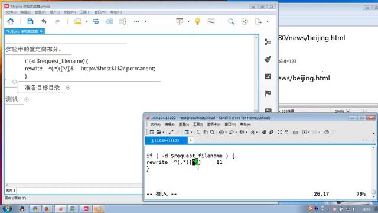This screenshot has width=378, height=213.
Task: Click Xshell lock icon
Action: coord(286,132)
